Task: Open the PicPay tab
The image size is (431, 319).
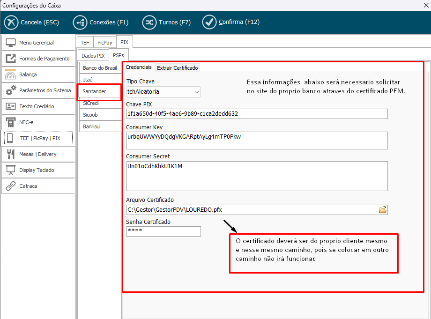Action: 105,43
